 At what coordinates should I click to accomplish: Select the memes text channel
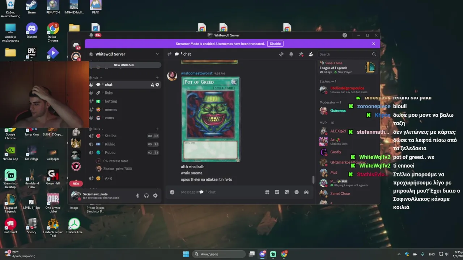[x=124, y=109]
